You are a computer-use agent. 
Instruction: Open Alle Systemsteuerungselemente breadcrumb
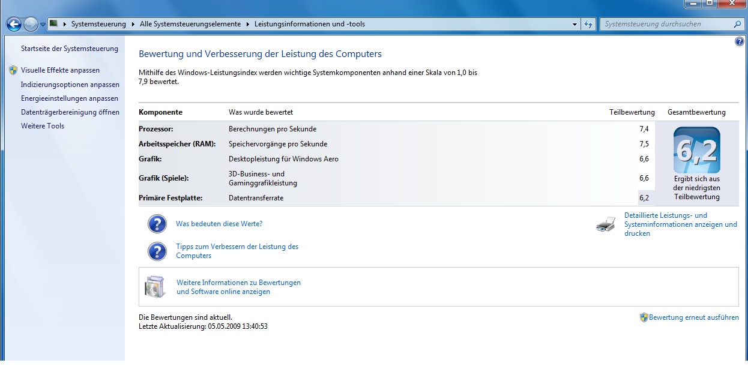click(x=190, y=24)
